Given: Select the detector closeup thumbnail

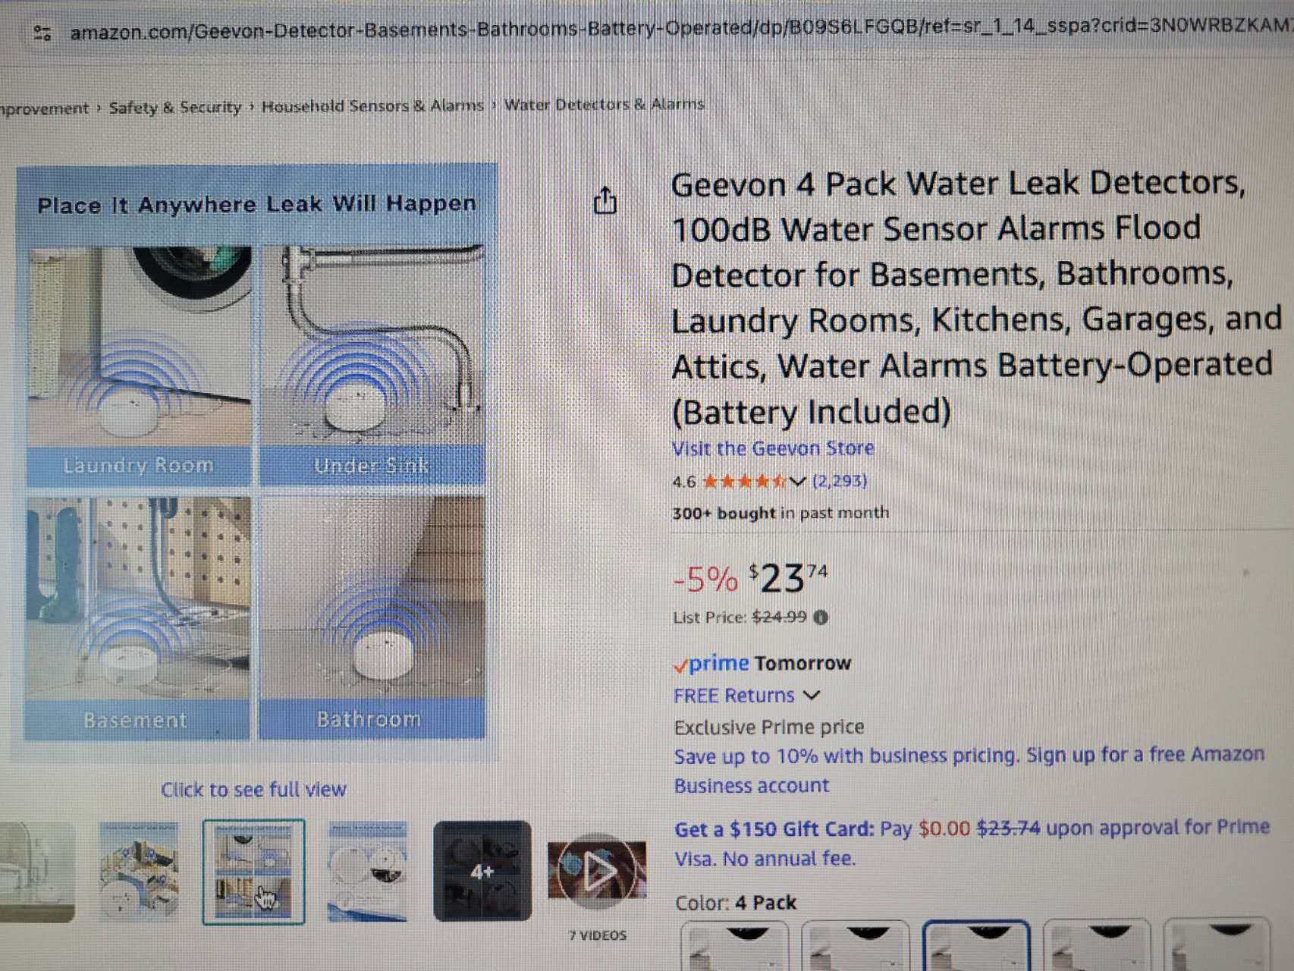Looking at the screenshot, I should point(368,872).
